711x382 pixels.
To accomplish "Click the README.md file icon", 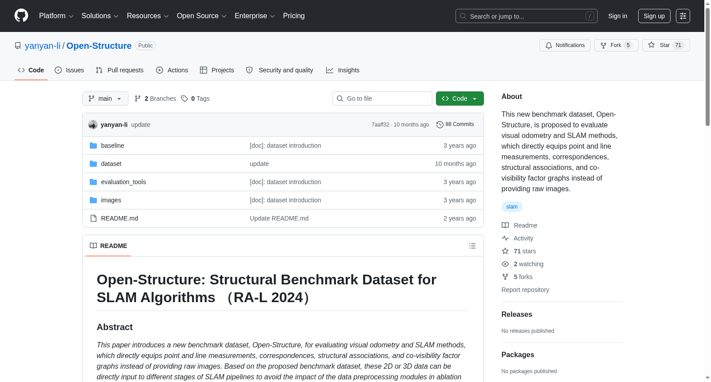I will 93,218.
